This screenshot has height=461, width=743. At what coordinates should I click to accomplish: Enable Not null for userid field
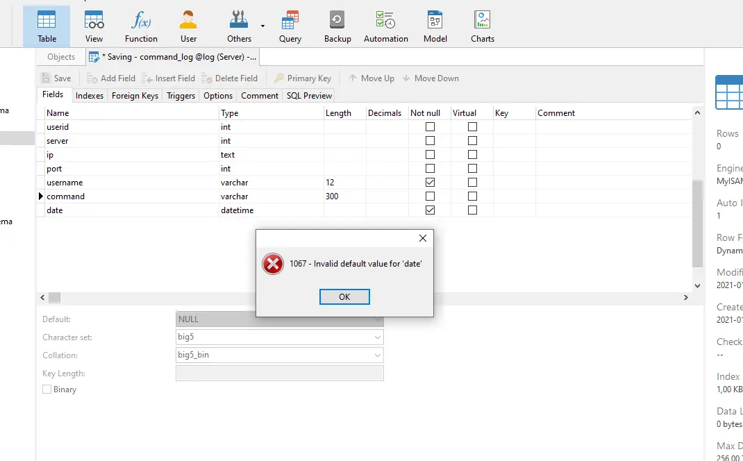(x=430, y=127)
